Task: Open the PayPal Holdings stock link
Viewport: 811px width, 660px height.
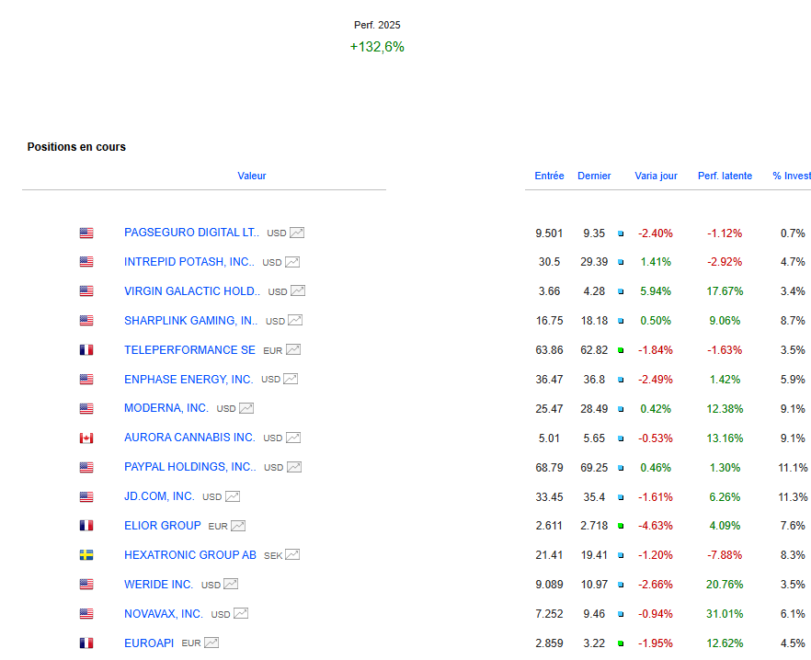Action: 189,467
